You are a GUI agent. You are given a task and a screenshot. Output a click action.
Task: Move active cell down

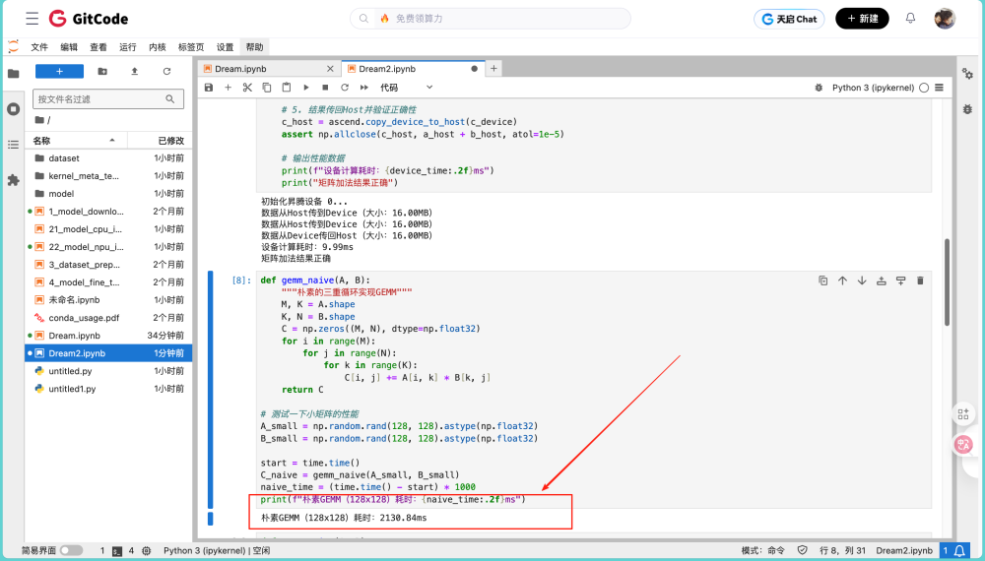click(862, 280)
